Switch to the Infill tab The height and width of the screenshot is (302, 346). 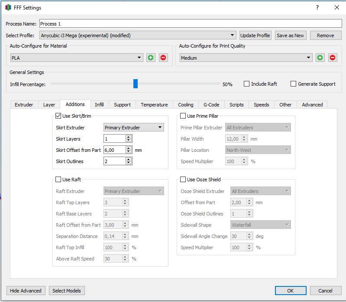(99, 105)
